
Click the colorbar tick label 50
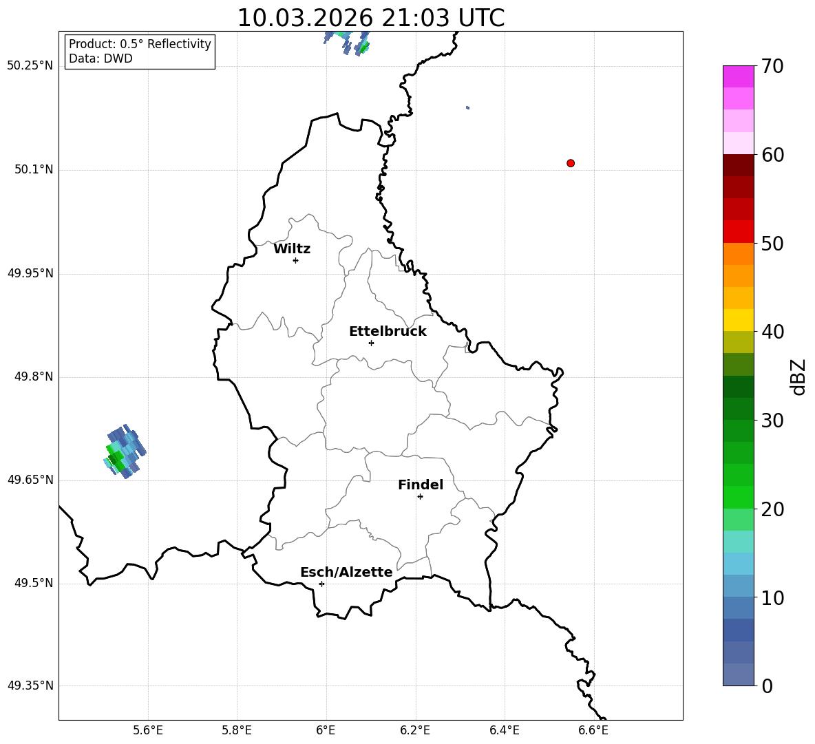coord(772,244)
